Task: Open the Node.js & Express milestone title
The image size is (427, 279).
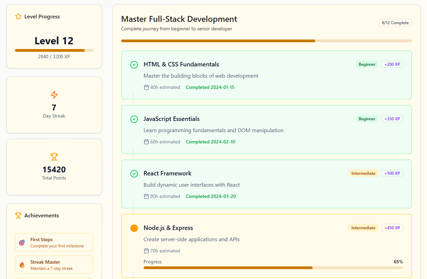Action: 168,228
